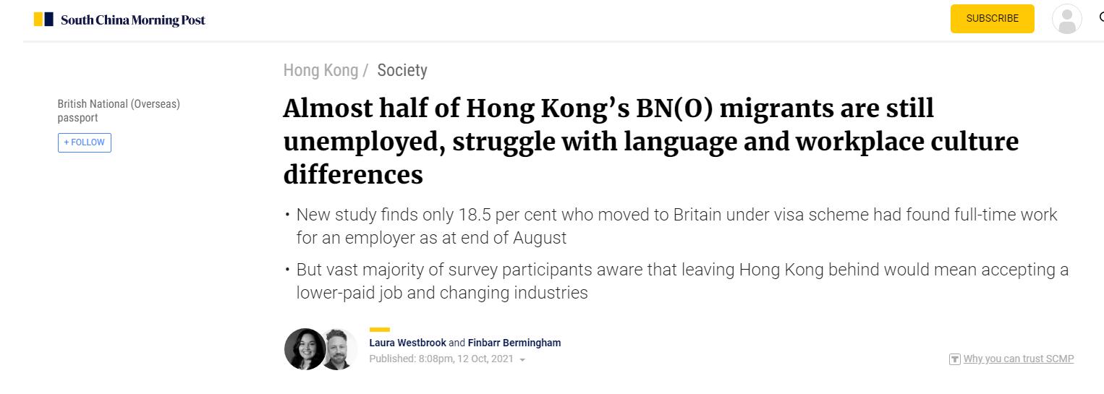Open the Why you can trust SCMP link
1104x394 pixels.
click(1019, 359)
